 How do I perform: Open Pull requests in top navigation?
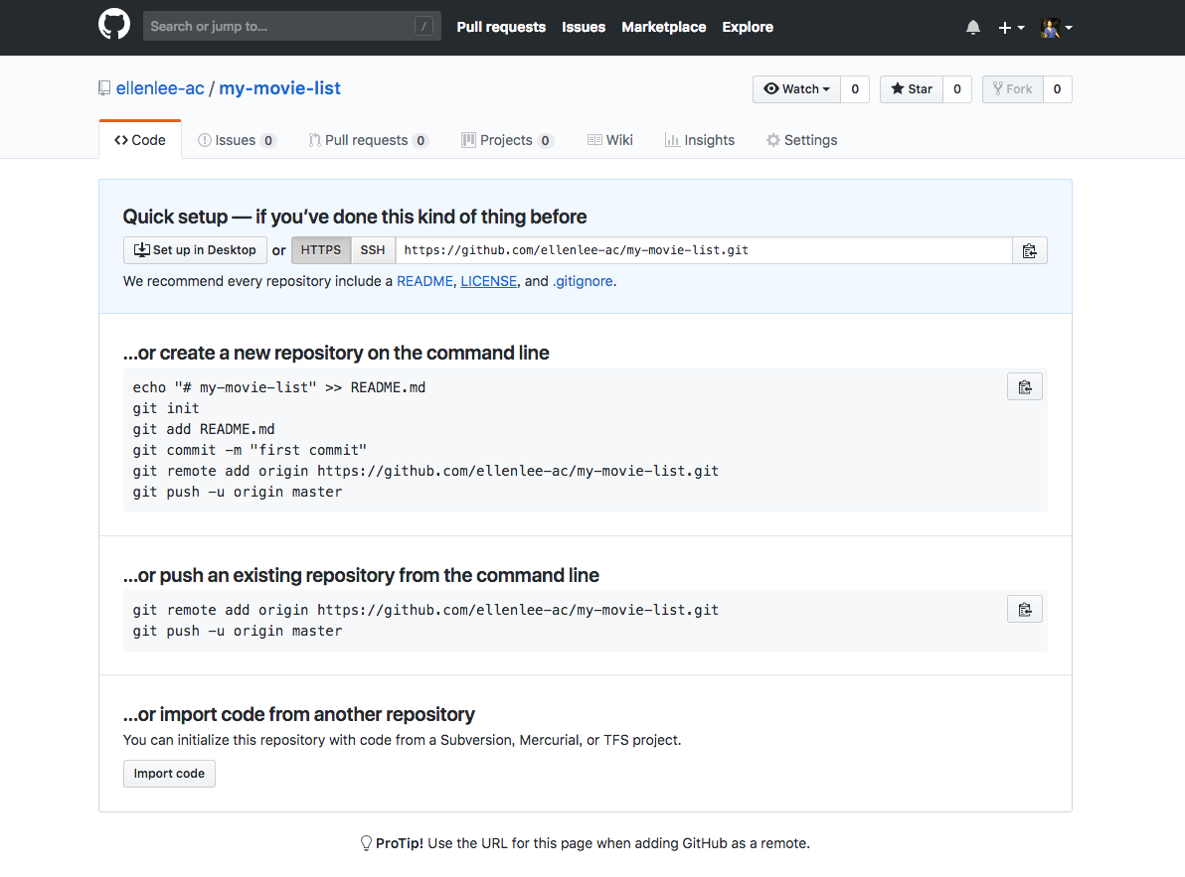pyautogui.click(x=501, y=27)
